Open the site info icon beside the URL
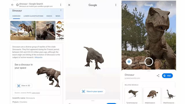 coord(17,5)
